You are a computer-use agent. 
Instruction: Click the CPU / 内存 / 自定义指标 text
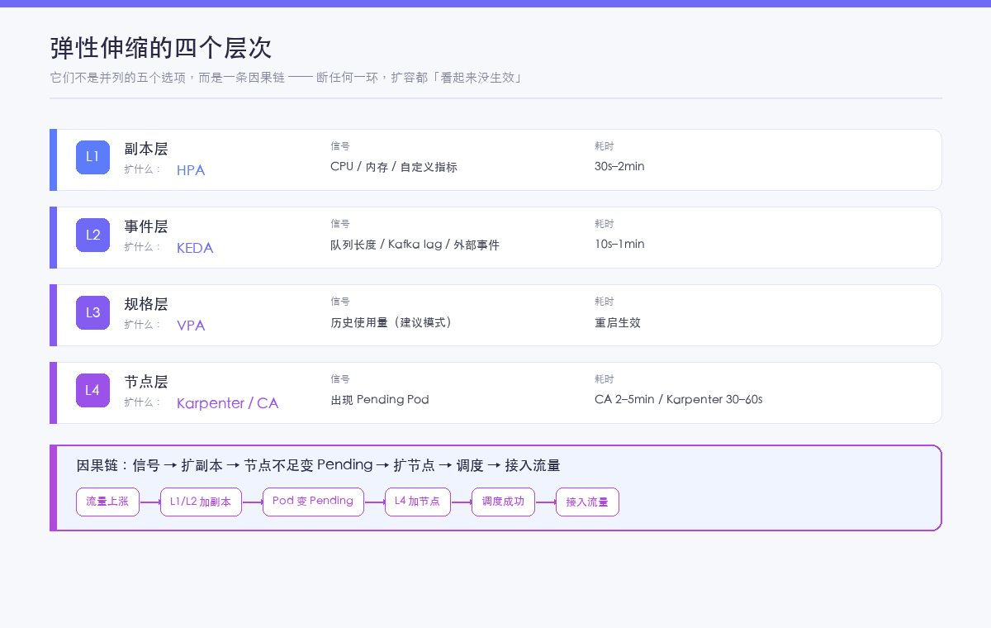tap(394, 167)
